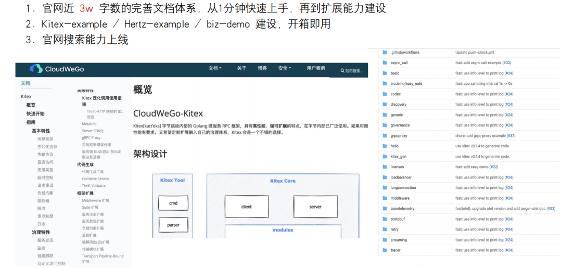Open 快速开始 in the sidebar
The image size is (562, 268).
point(35,113)
